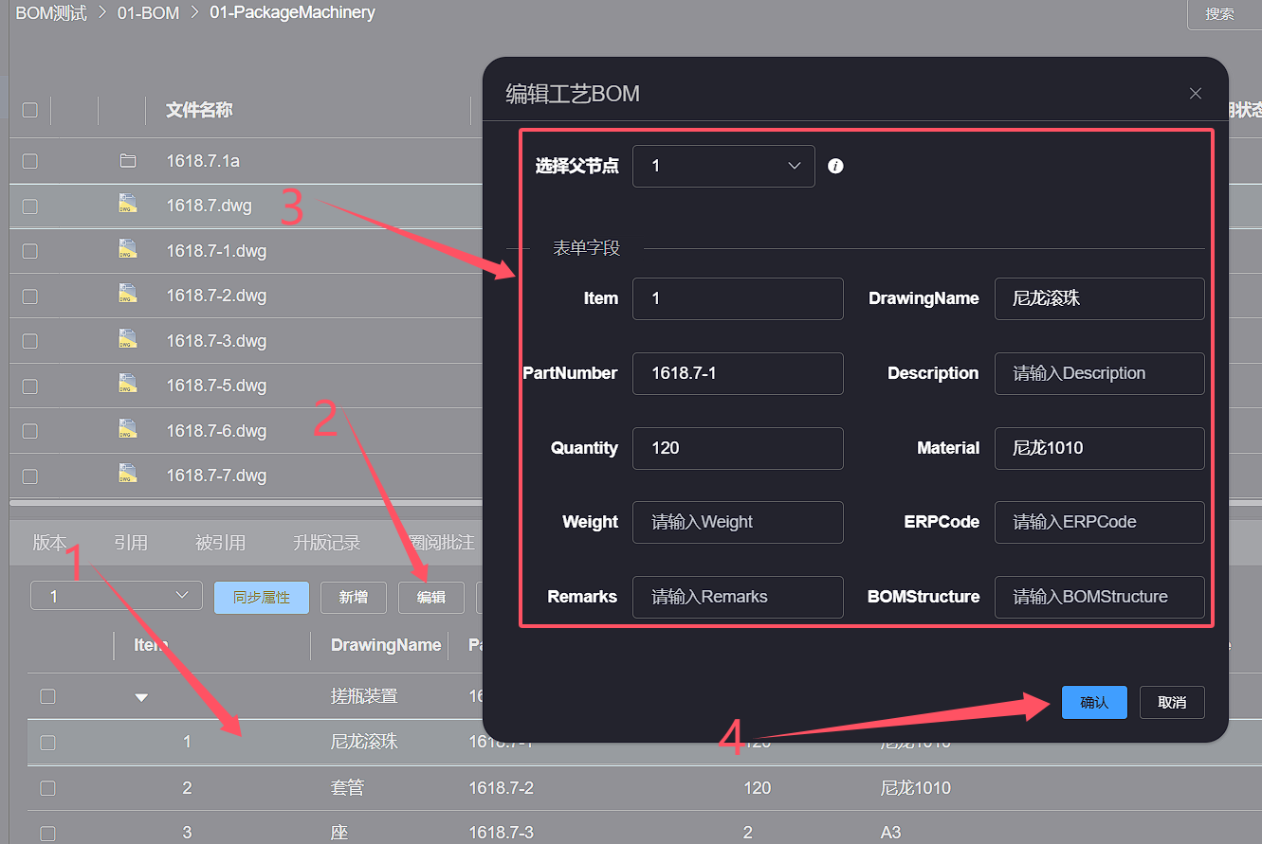Click the DWG icon next to 1618.7-2.dwg
Screen dimensions: 1262x844
(x=128, y=294)
